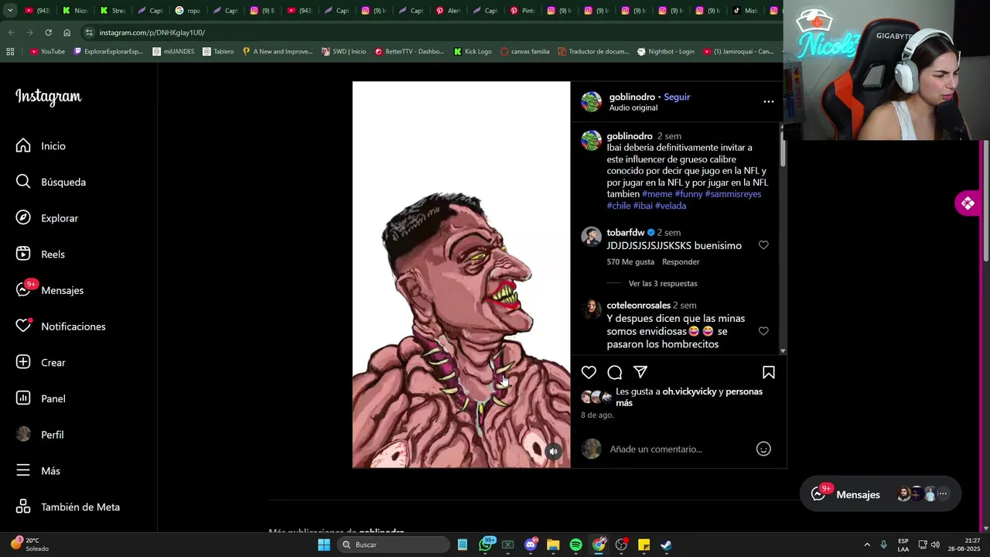Viewport: 990px width, 557px height.
Task: Open the tab search dropdown arrow
Action: pyautogui.click(x=10, y=11)
